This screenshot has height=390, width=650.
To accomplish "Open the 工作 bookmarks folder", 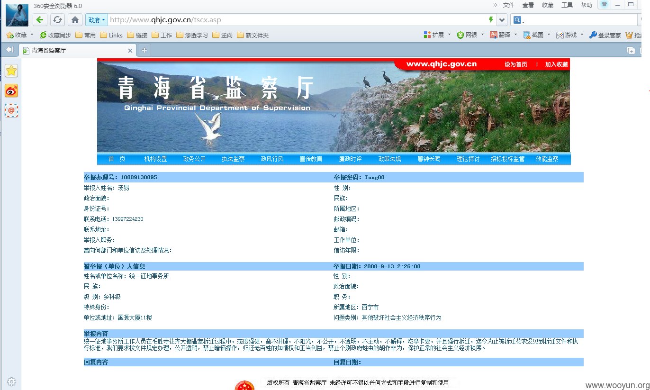I will (162, 35).
